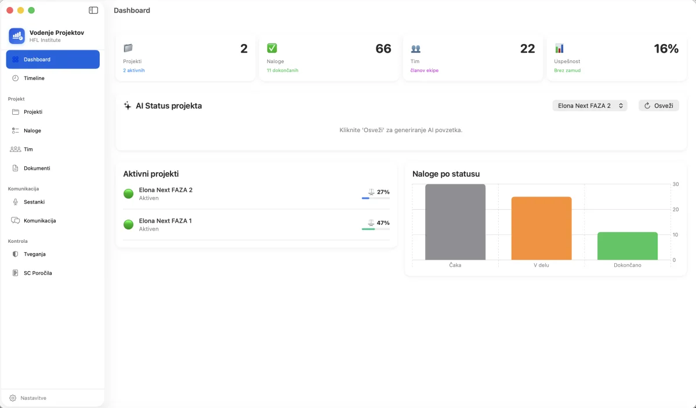
Task: Click the green checkmark icon on Naloge card
Action: 271,48
